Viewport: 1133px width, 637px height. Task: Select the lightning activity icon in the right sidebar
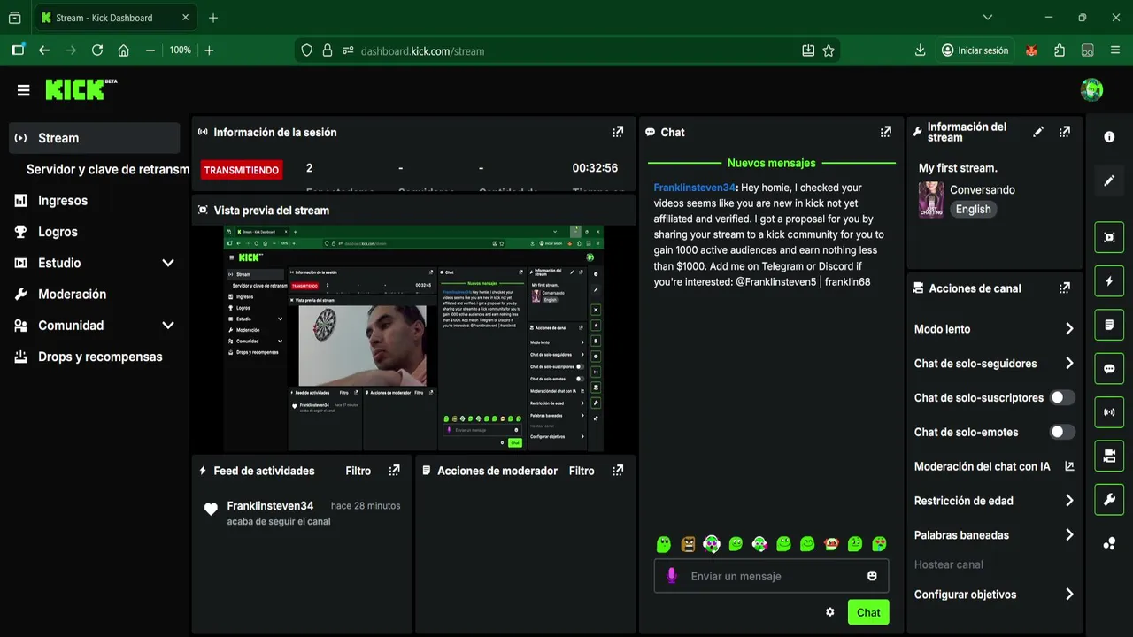pyautogui.click(x=1109, y=281)
